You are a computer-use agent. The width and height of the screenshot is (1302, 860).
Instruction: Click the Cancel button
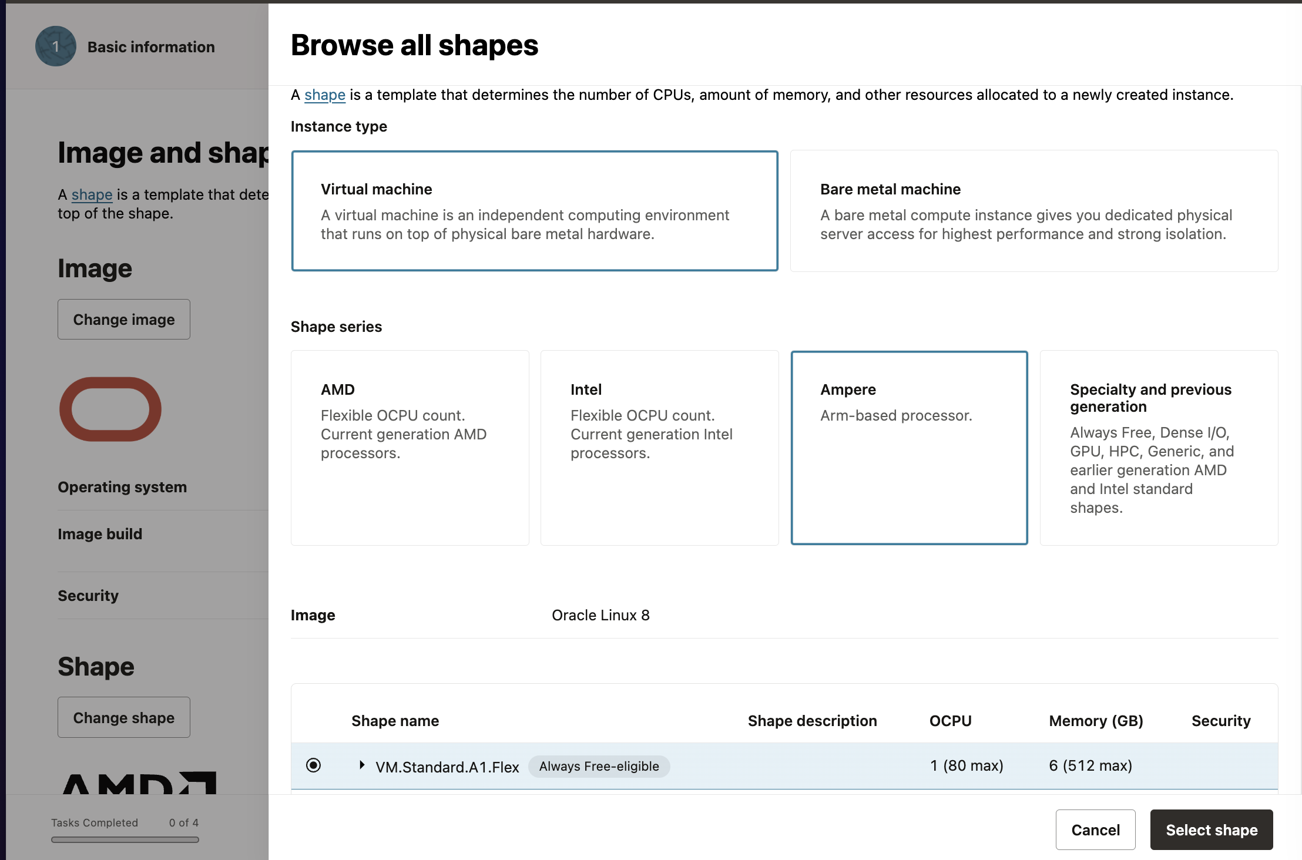tap(1095, 829)
